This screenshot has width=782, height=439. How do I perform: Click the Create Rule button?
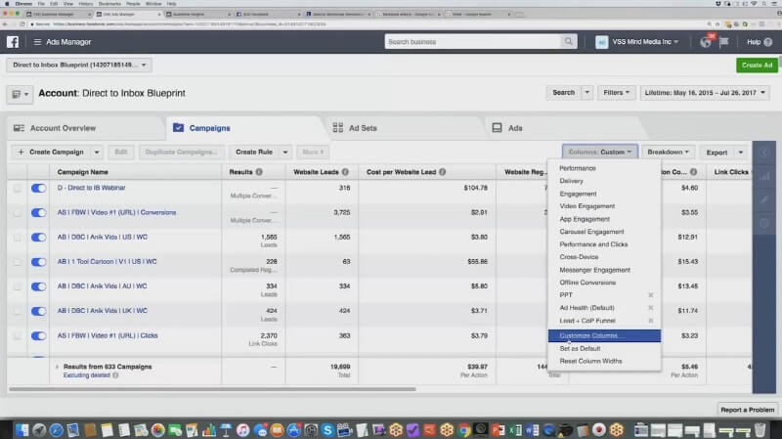(x=254, y=153)
